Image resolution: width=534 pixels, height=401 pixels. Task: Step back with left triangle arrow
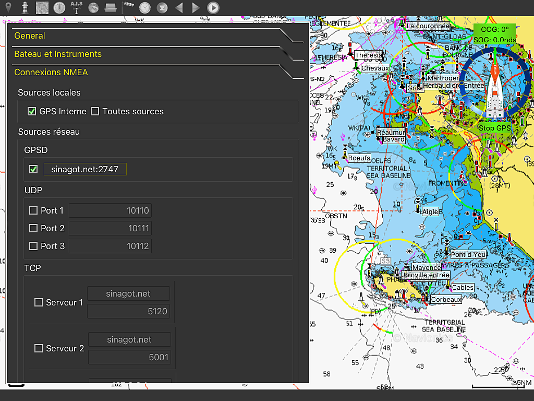pyautogui.click(x=179, y=7)
